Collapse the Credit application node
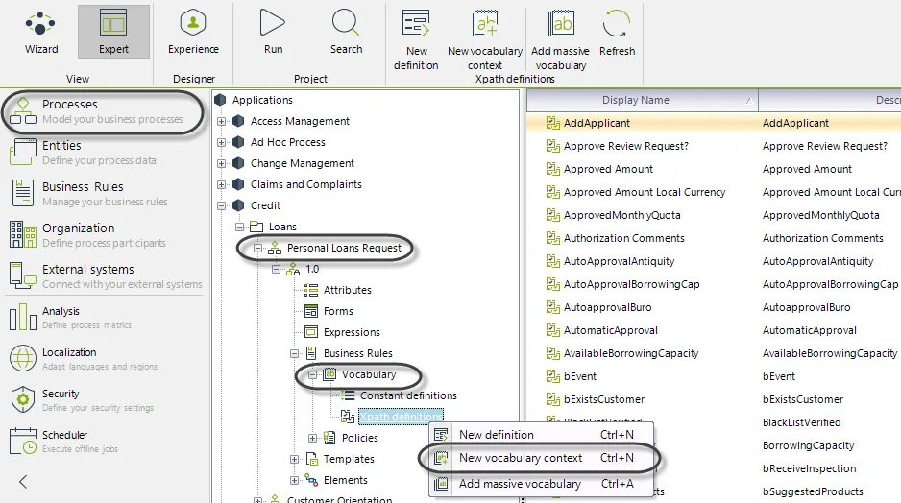Viewport: 901px width, 503px height. (x=221, y=206)
